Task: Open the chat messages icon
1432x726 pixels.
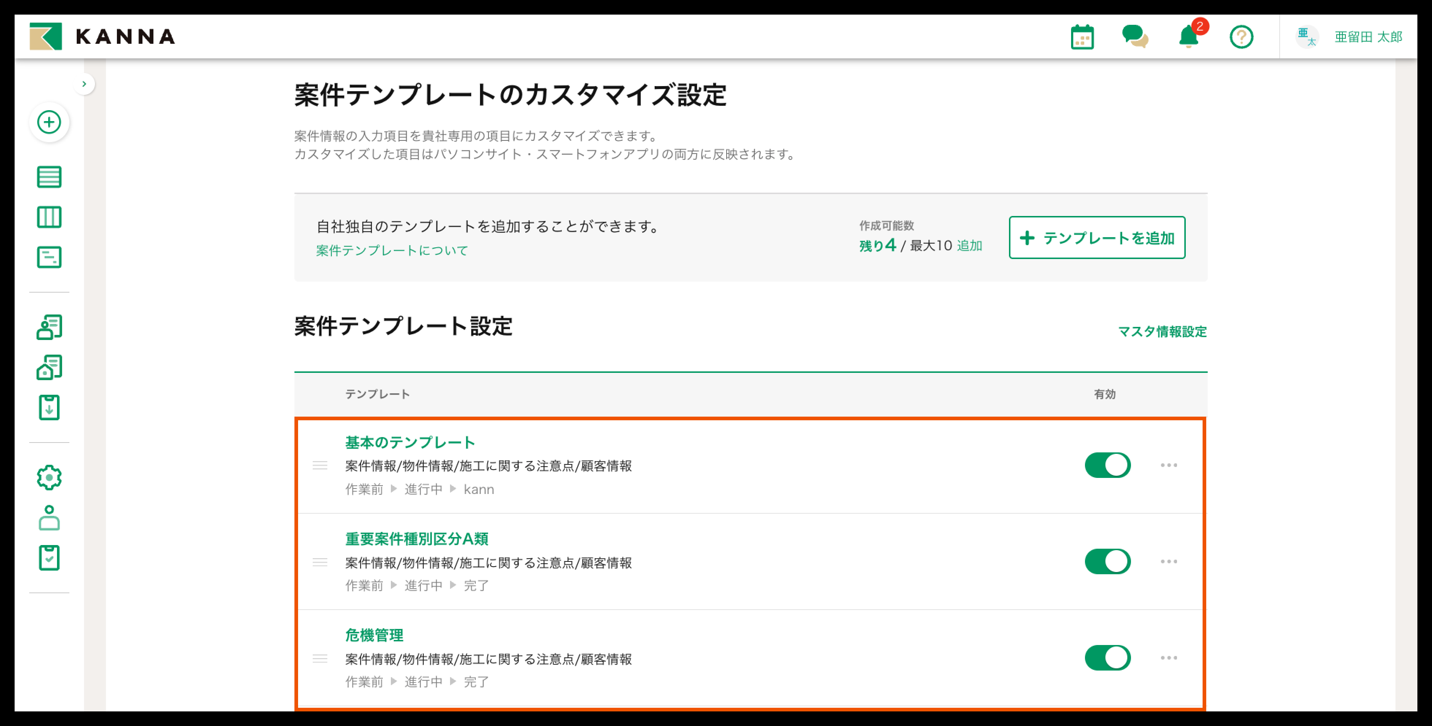Action: [1135, 37]
